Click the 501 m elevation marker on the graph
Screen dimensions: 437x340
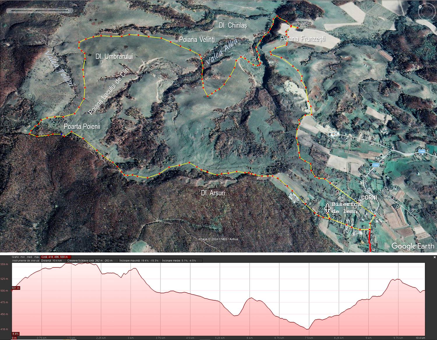coord(16,288)
